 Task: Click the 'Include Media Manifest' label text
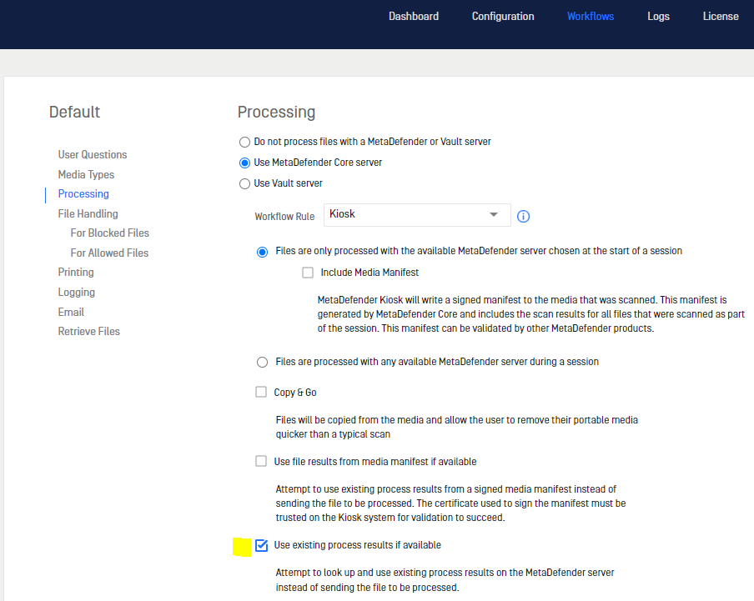(369, 273)
